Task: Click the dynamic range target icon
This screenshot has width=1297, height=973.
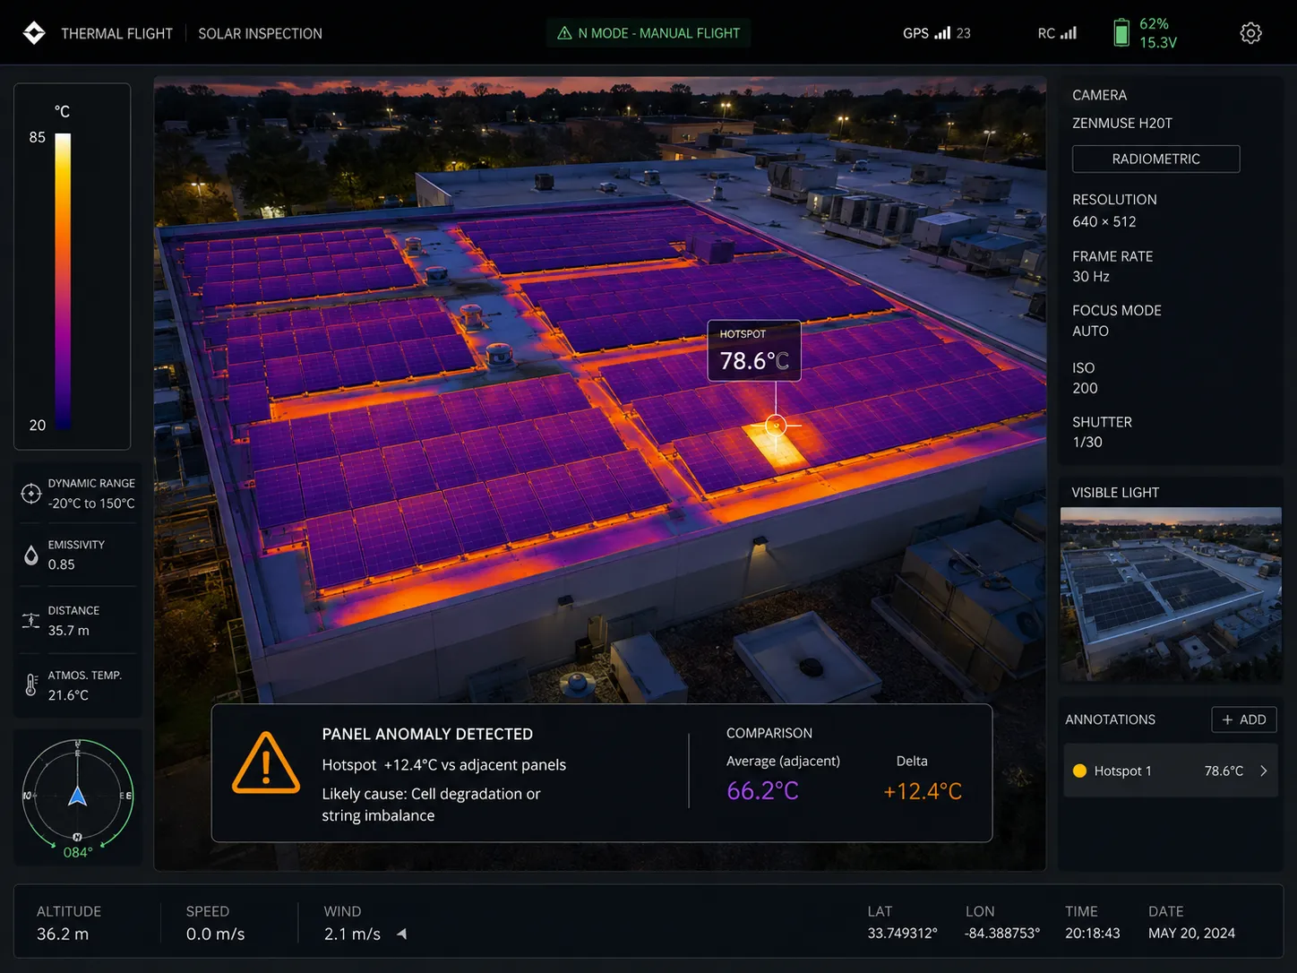Action: 31,494
